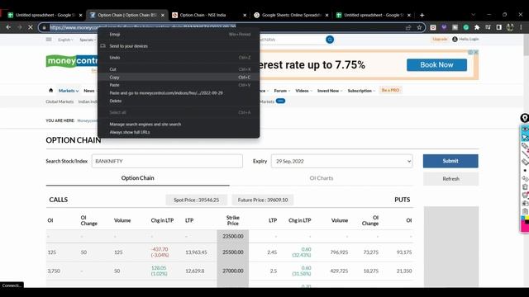Click the trash icon on annotation toolbar

[525, 186]
